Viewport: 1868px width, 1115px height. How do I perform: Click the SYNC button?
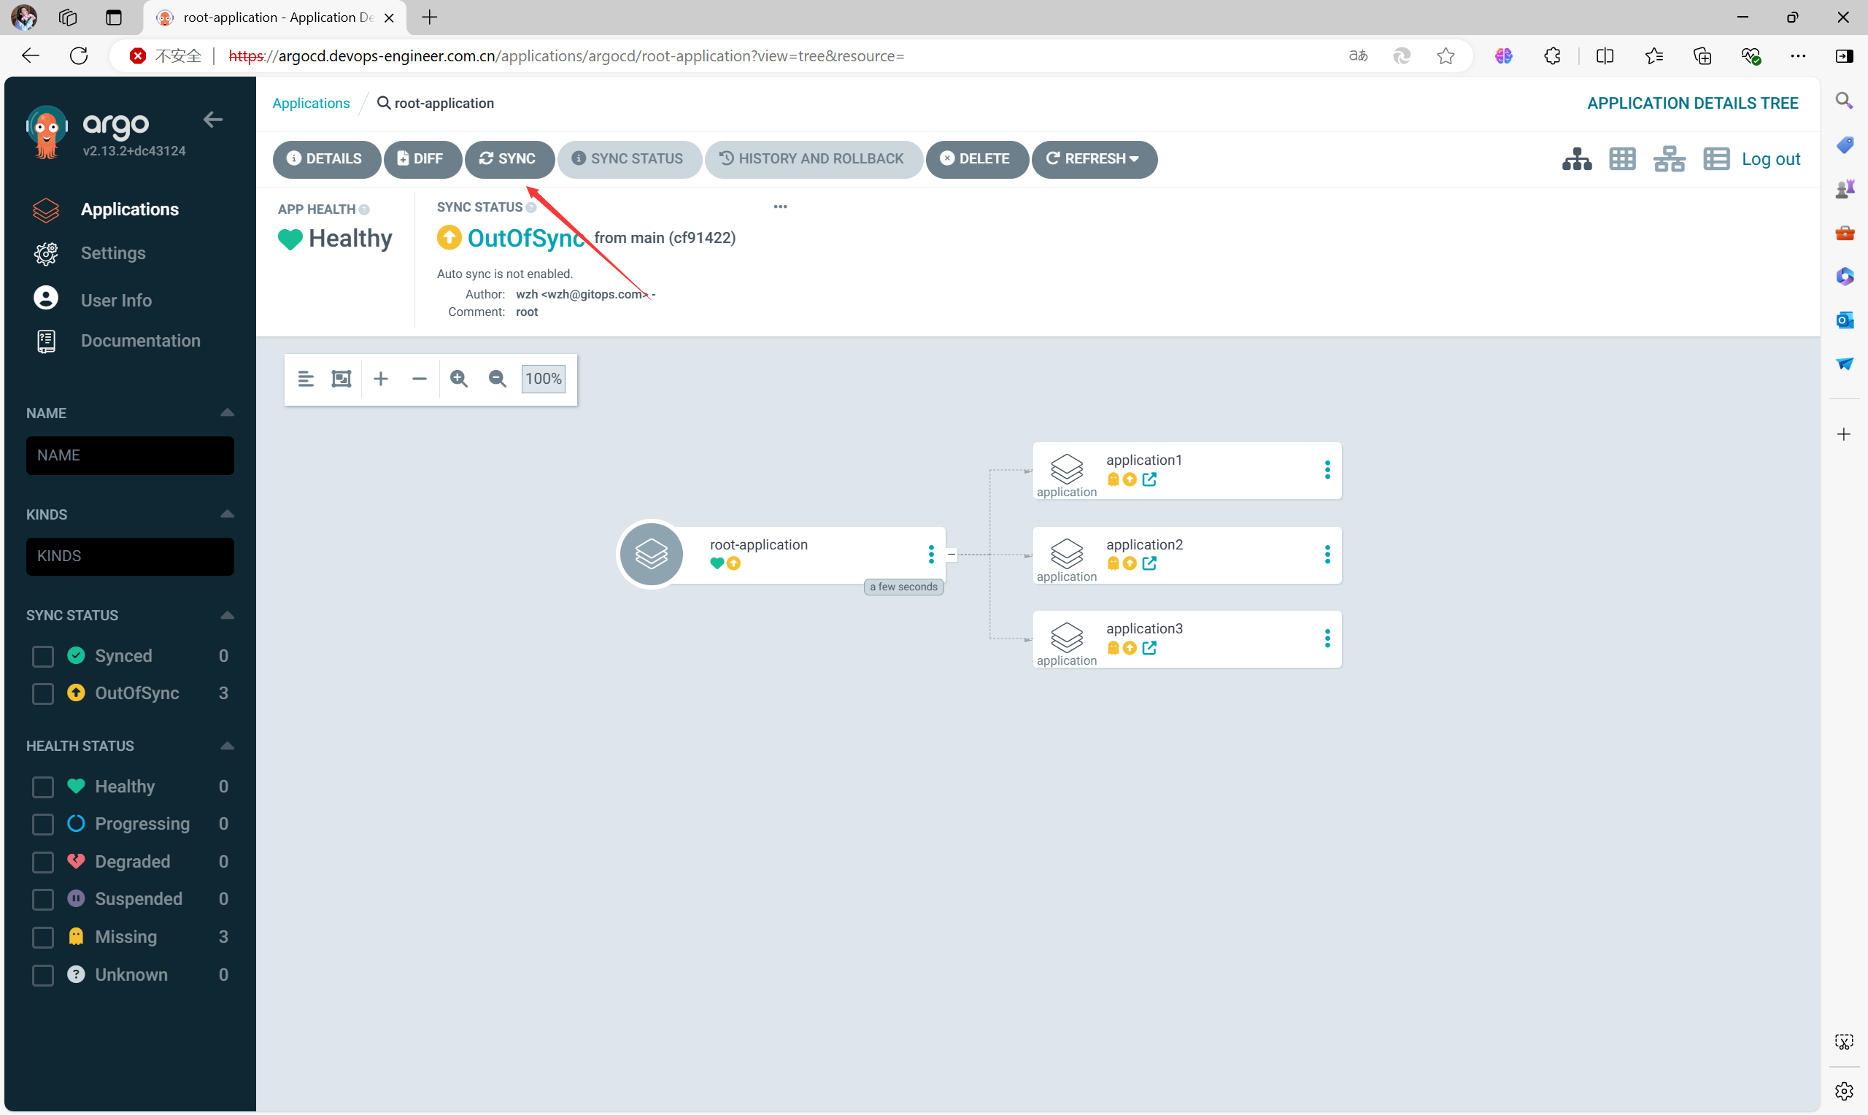509,159
